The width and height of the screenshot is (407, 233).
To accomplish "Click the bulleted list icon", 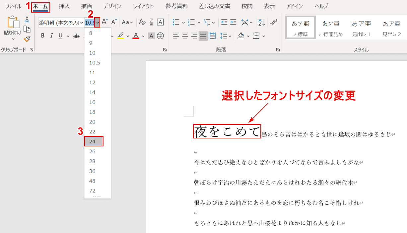I will pyautogui.click(x=176, y=22).
